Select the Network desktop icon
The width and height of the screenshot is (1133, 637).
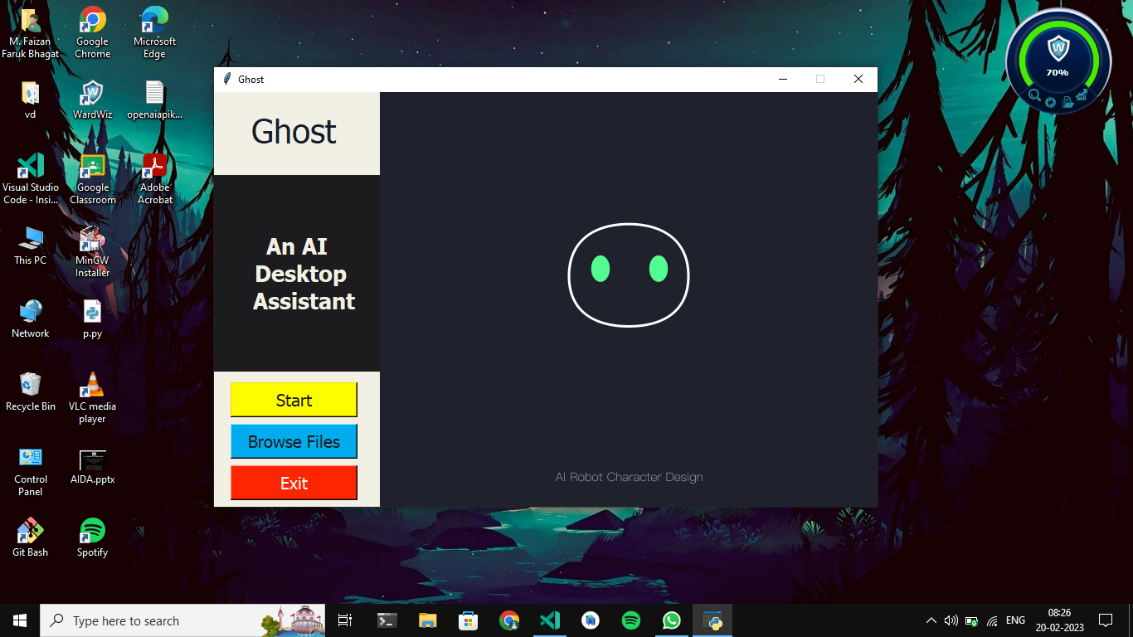coord(31,318)
